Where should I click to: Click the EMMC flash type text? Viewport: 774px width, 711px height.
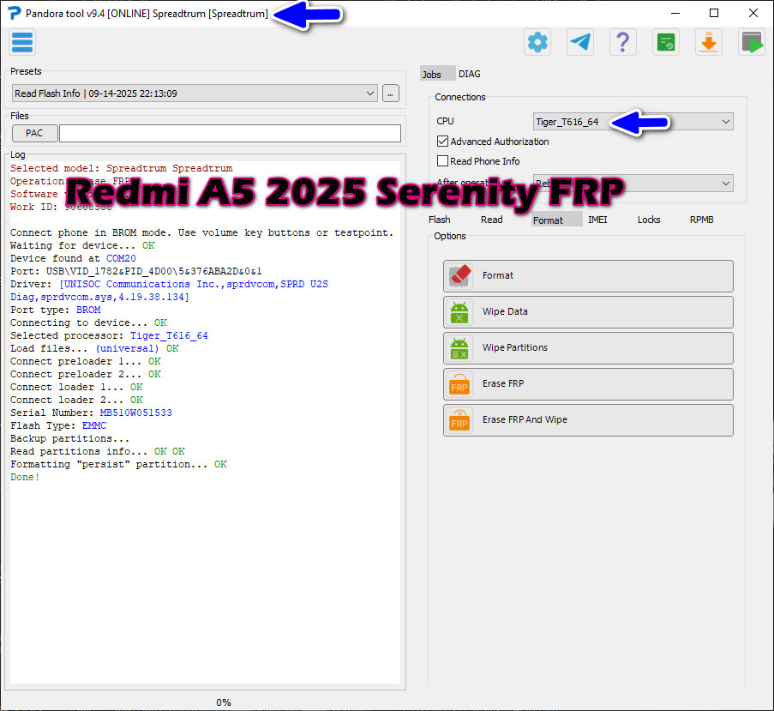point(94,425)
